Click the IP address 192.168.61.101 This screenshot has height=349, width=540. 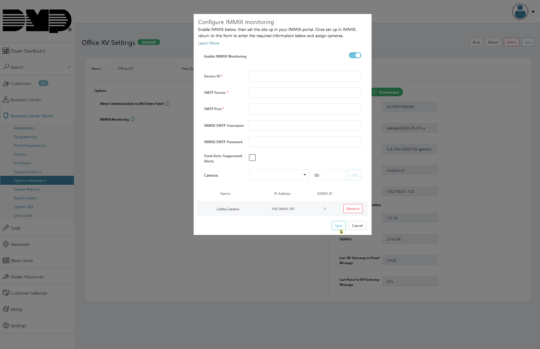[x=283, y=209]
